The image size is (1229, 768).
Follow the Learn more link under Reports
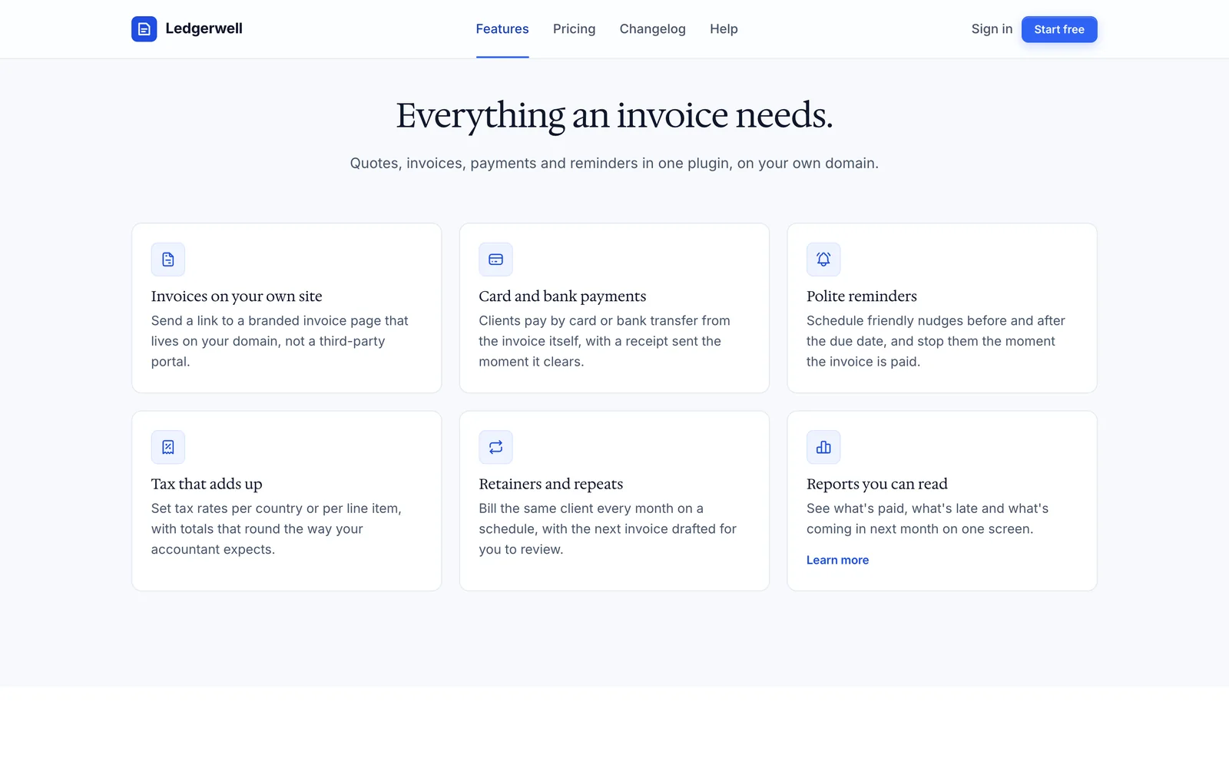tap(837, 560)
